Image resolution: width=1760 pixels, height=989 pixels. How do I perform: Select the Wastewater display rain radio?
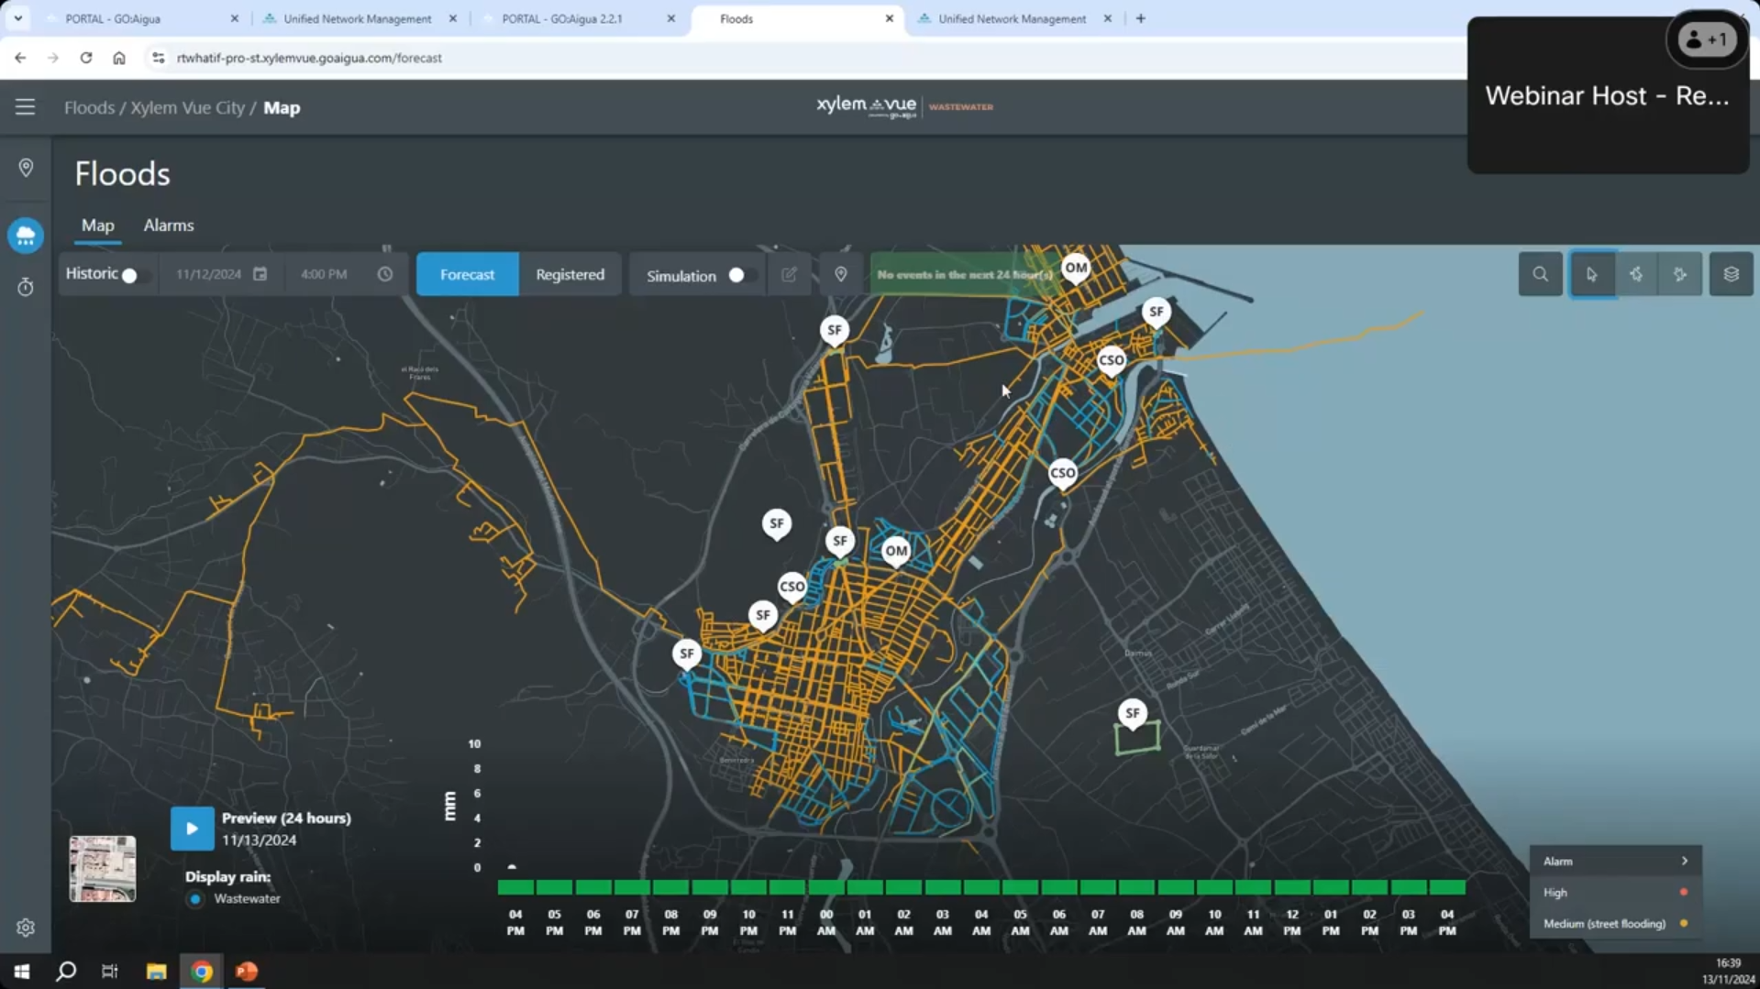click(x=195, y=899)
